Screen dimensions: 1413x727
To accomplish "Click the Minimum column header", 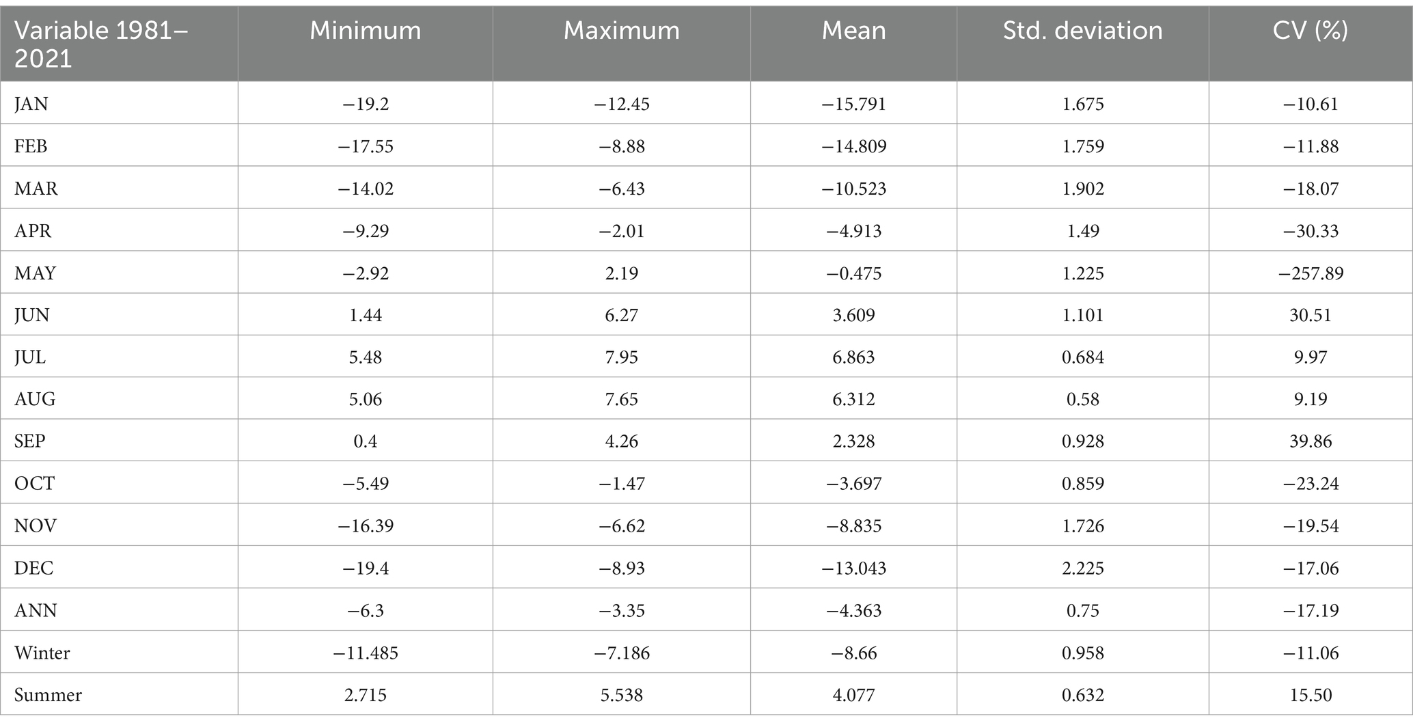I will click(x=366, y=31).
